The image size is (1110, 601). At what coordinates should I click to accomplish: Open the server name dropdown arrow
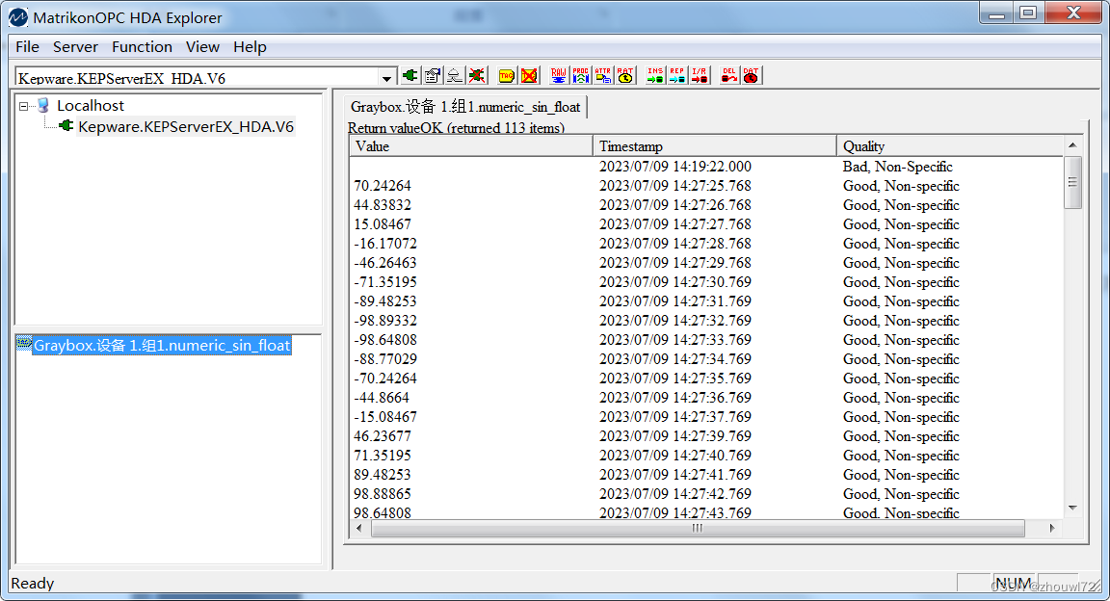coord(386,78)
